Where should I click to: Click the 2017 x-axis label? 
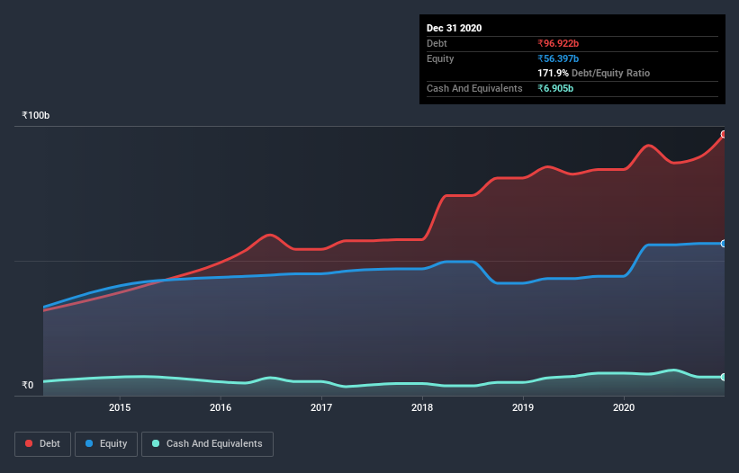[x=321, y=407]
